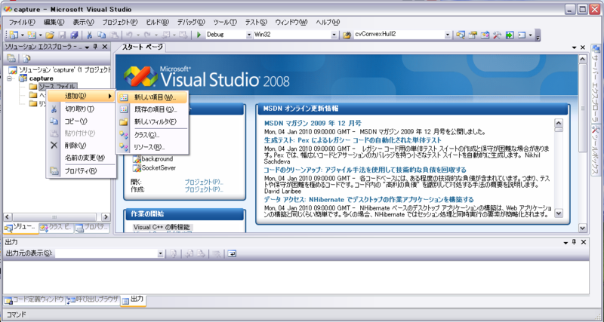Open the ファイル(F) menu
Viewport: 604px width, 322px height.
pyautogui.click(x=22, y=22)
